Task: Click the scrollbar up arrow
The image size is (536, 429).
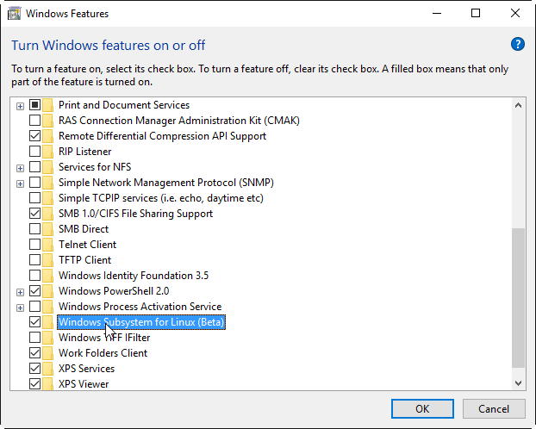Action: (518, 105)
